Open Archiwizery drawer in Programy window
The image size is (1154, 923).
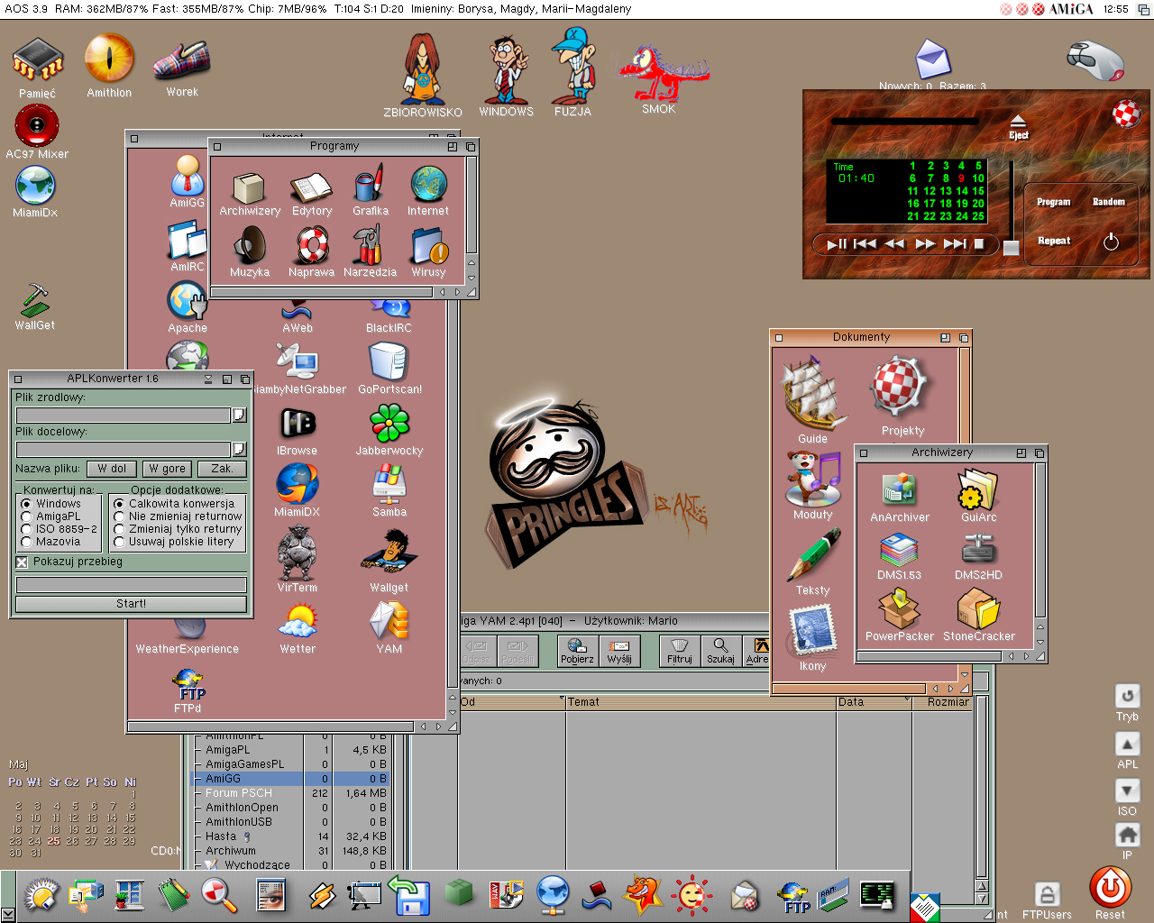250,187
